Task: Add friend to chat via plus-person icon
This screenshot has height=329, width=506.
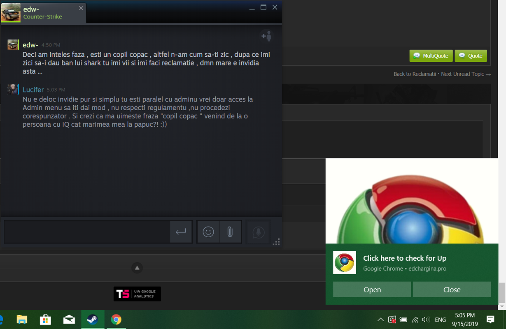Action: (267, 36)
